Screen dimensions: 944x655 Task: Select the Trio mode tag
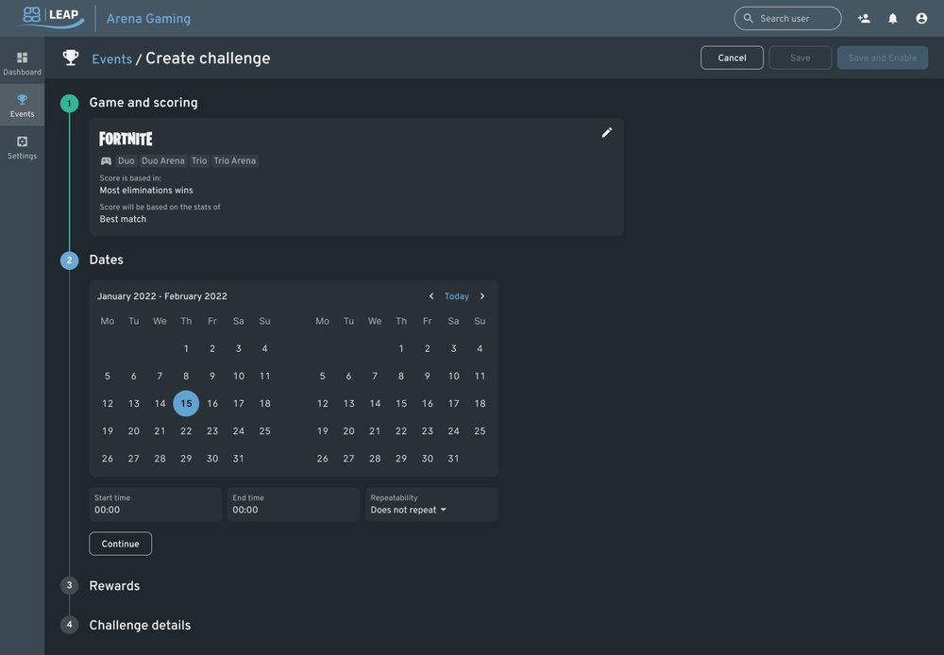[x=199, y=160]
